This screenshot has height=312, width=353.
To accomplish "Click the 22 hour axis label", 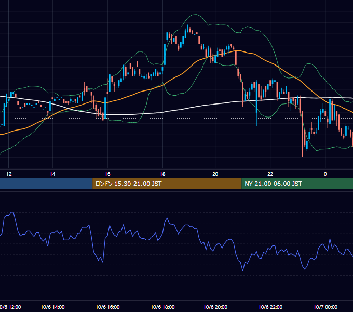I will (270, 174).
